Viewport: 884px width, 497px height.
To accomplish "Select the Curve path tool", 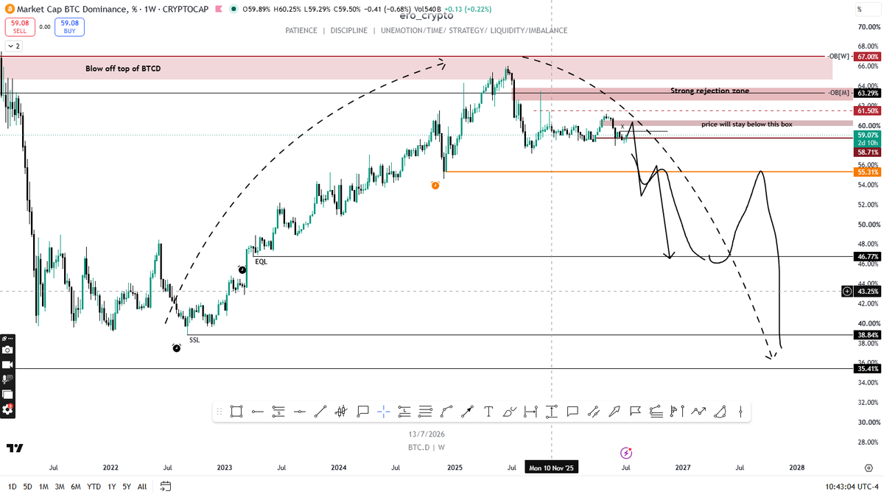I will click(x=446, y=412).
